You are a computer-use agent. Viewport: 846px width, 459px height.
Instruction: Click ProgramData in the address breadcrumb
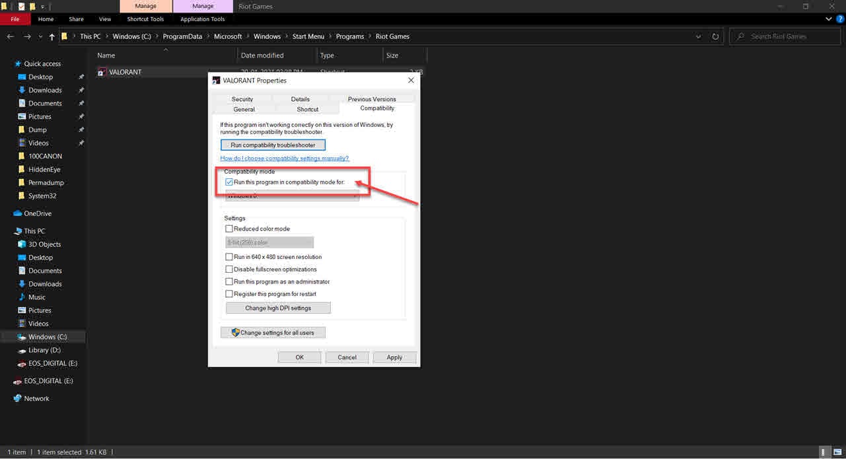[x=181, y=37]
